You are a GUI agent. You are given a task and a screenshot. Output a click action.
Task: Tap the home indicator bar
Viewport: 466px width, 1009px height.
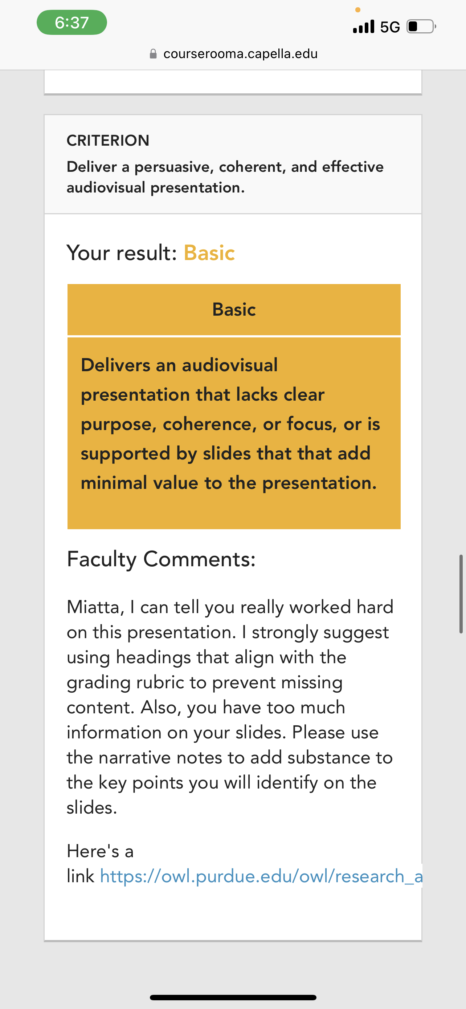point(233,997)
